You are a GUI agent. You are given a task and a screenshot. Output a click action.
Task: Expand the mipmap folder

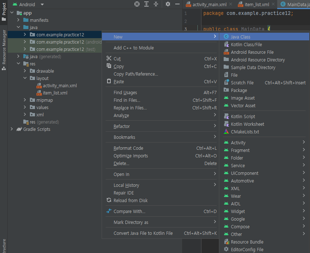coord(25,100)
